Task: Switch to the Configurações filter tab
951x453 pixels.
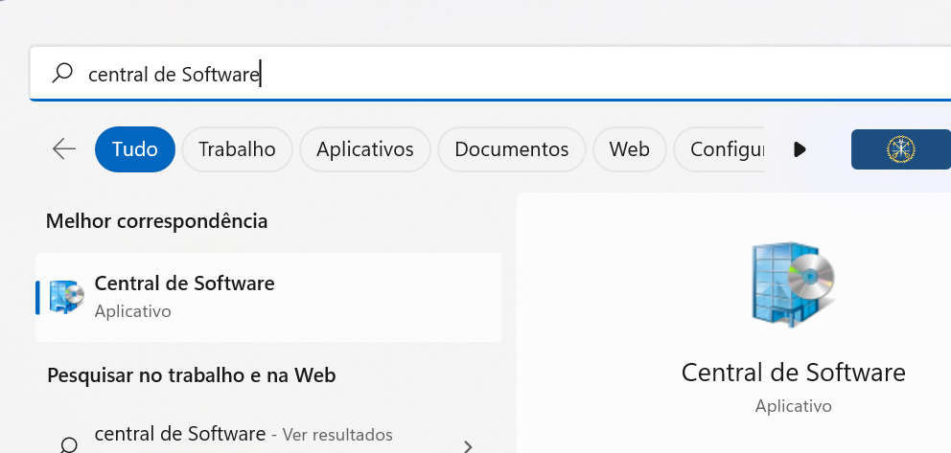Action: tap(719, 149)
